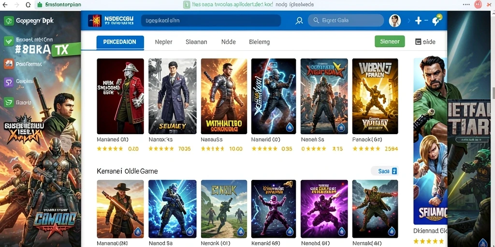Image resolution: width=495 pixels, height=247 pixels.
Task: Click the green Gopgepgry Dpk sidebar icon
Action: 9,21
